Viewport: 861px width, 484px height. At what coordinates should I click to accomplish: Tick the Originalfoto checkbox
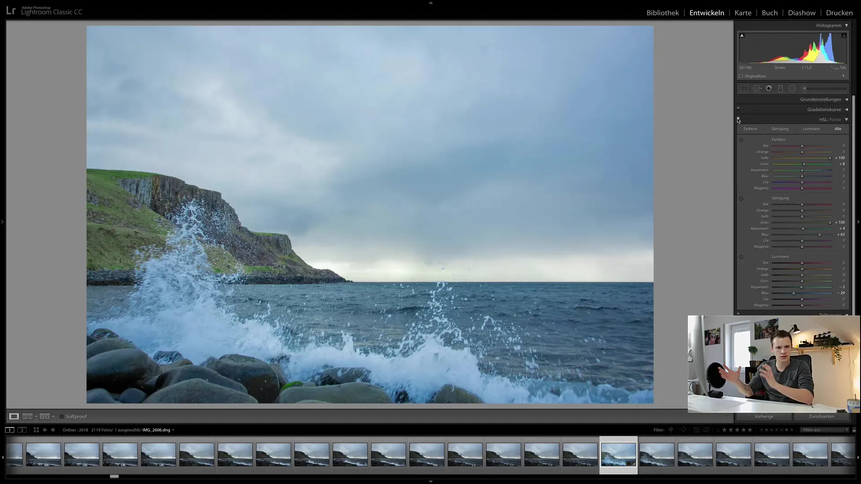pos(741,76)
